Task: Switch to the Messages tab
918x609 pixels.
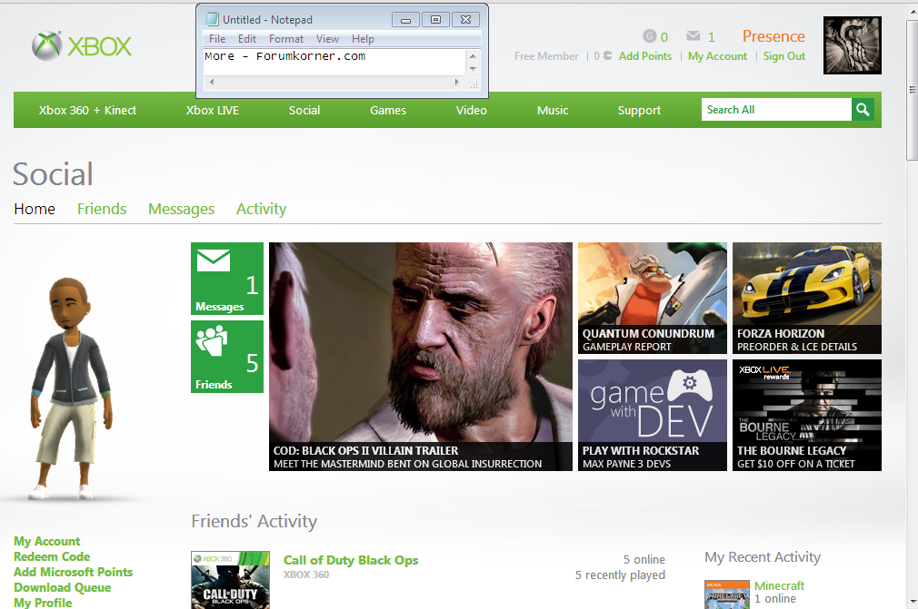Action: pos(182,209)
